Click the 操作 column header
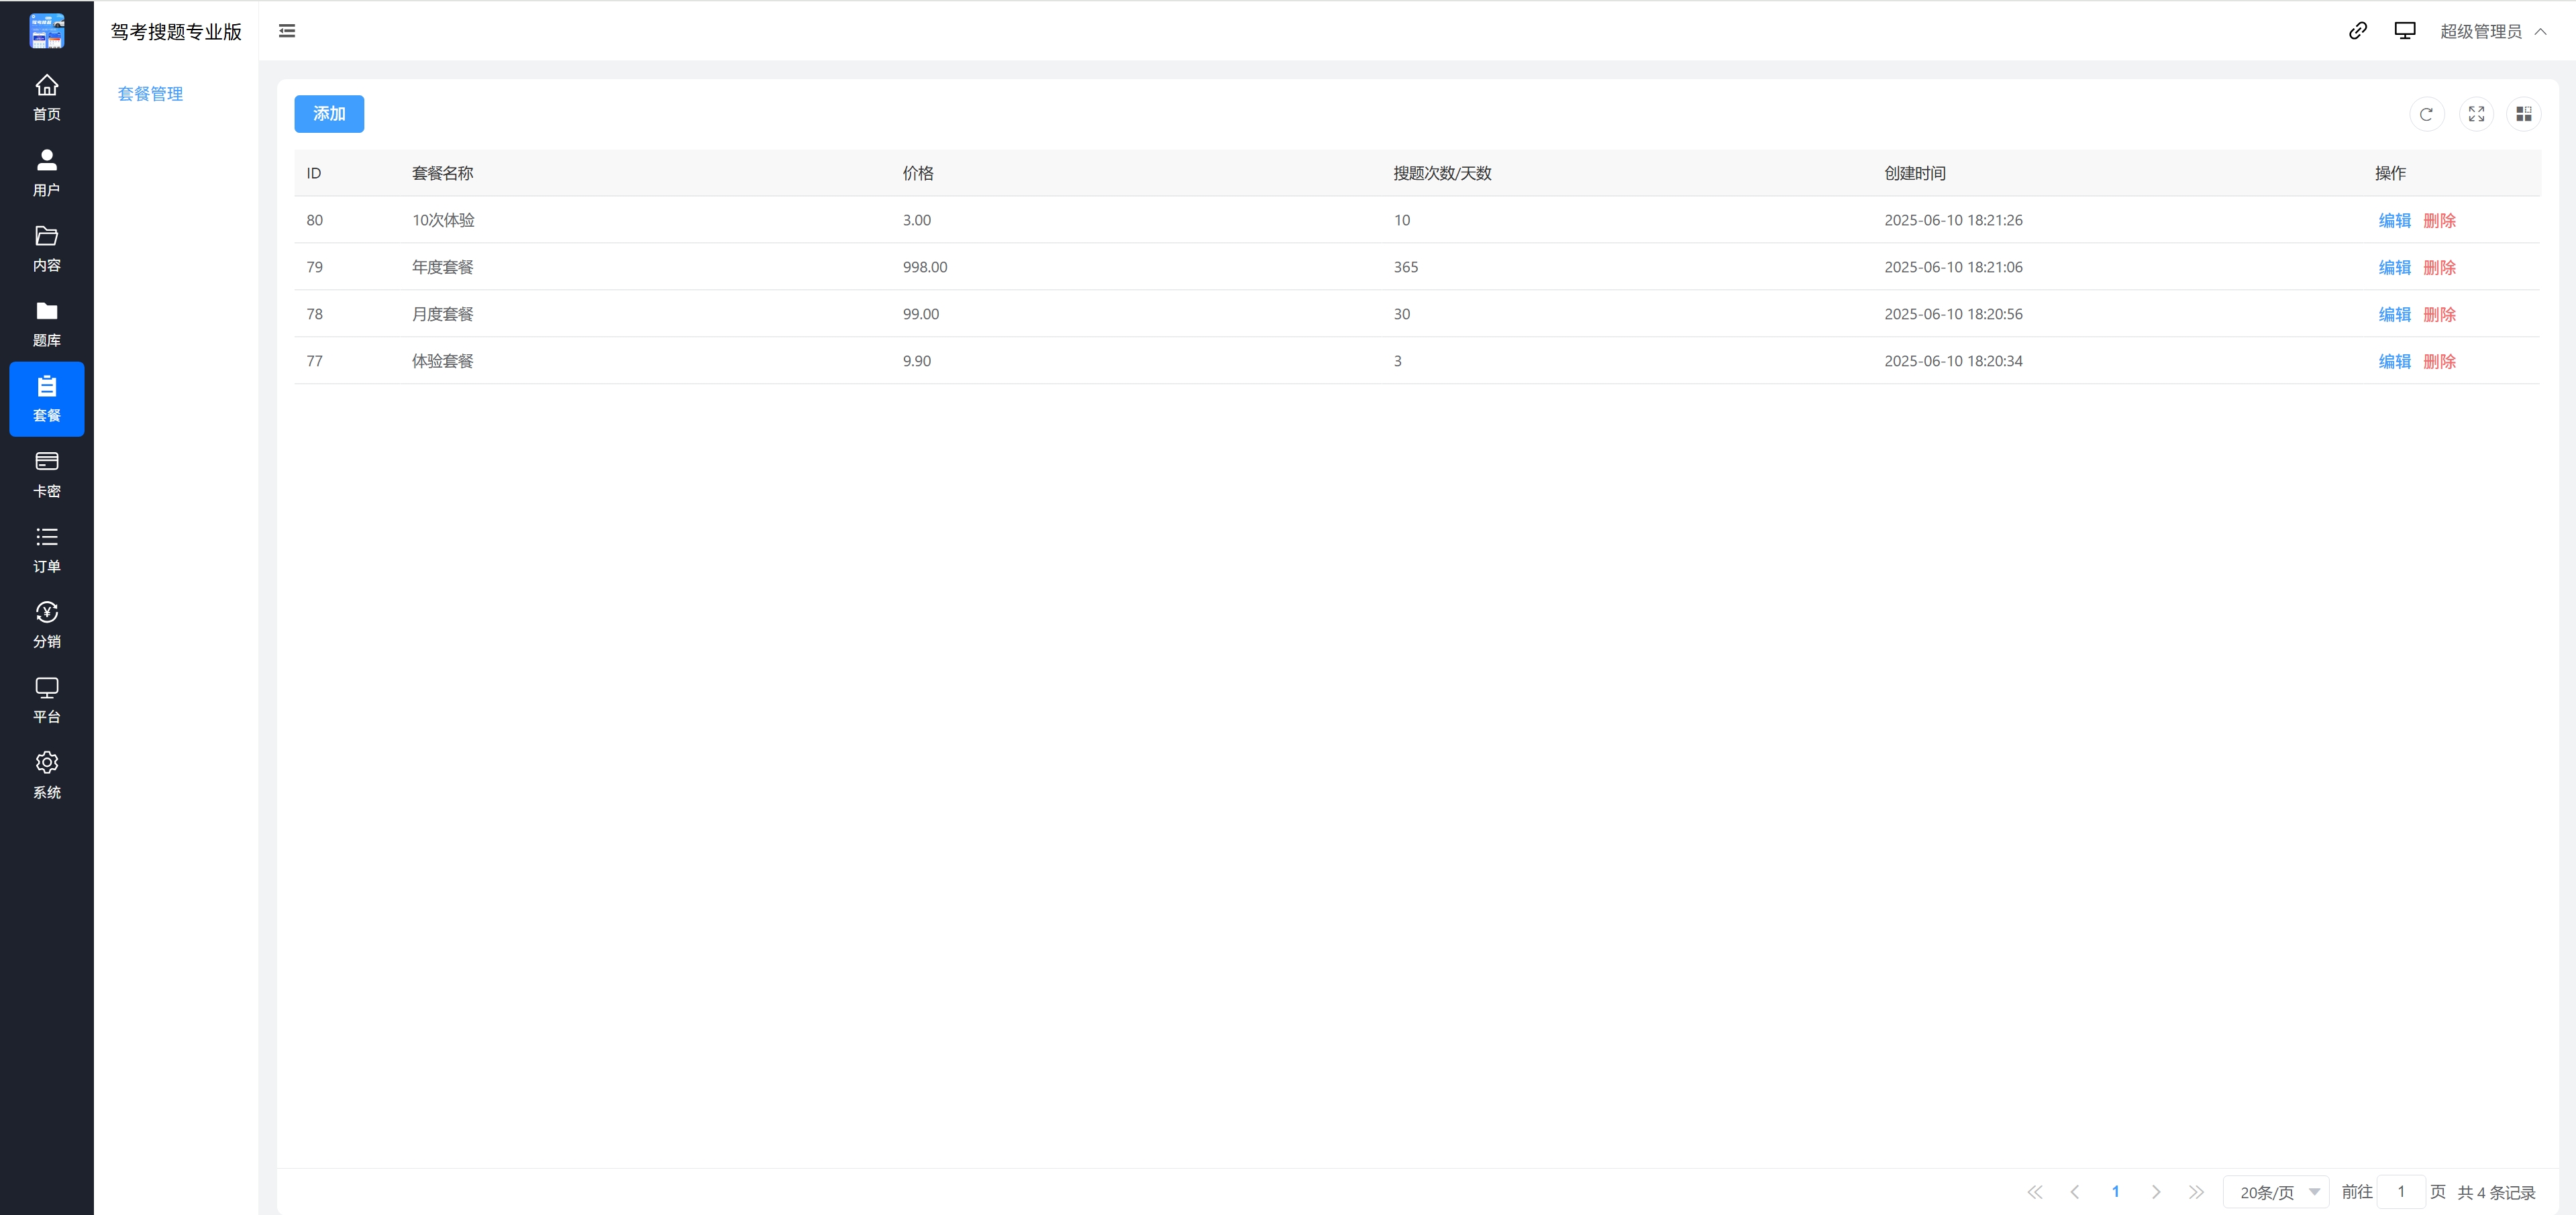This screenshot has height=1215, width=2576. (2390, 173)
